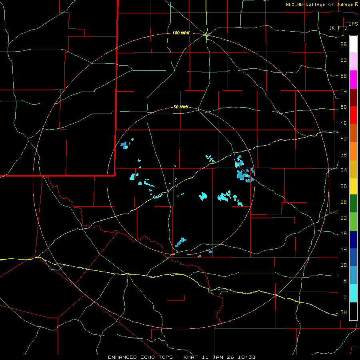Click the 54 value on the legend scale
The image size is (360, 360).
[344, 91]
